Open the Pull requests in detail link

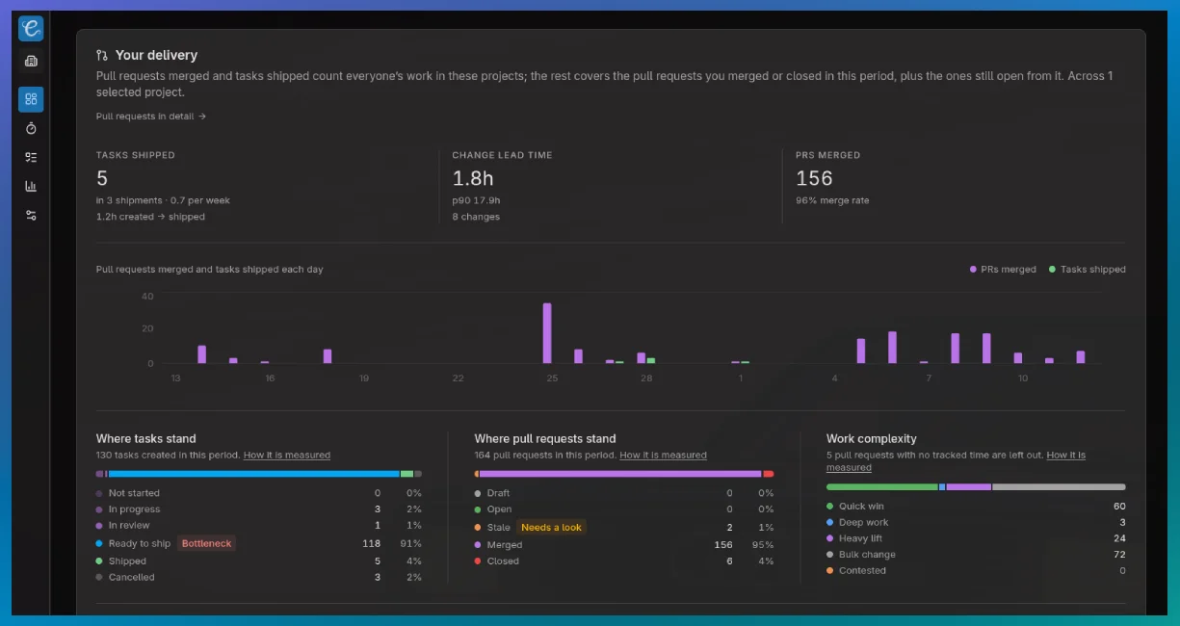point(151,117)
